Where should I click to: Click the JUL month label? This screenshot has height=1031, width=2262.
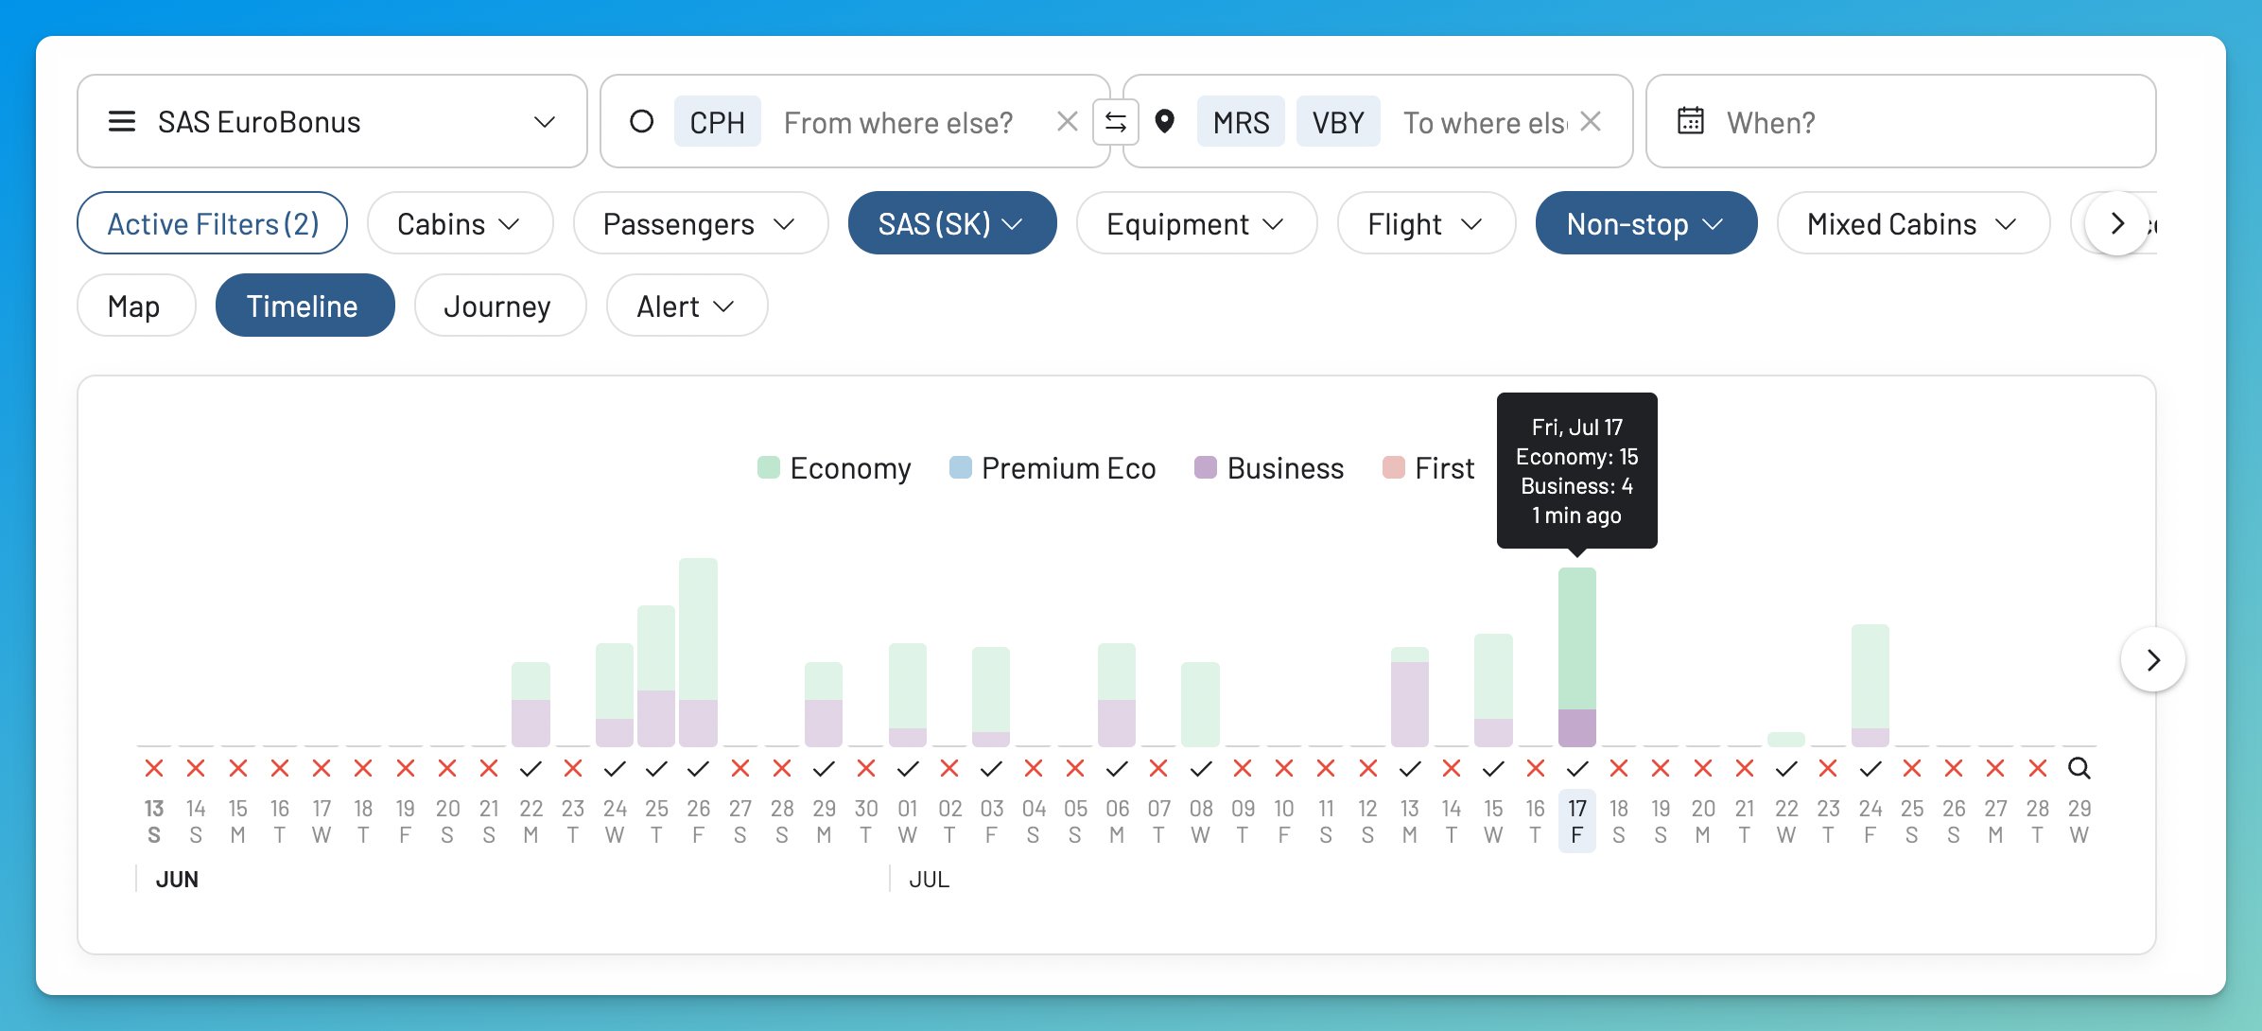[x=929, y=879]
